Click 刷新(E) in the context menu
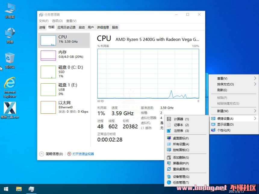259x194 pixels. pyautogui.click(x=222, y=90)
